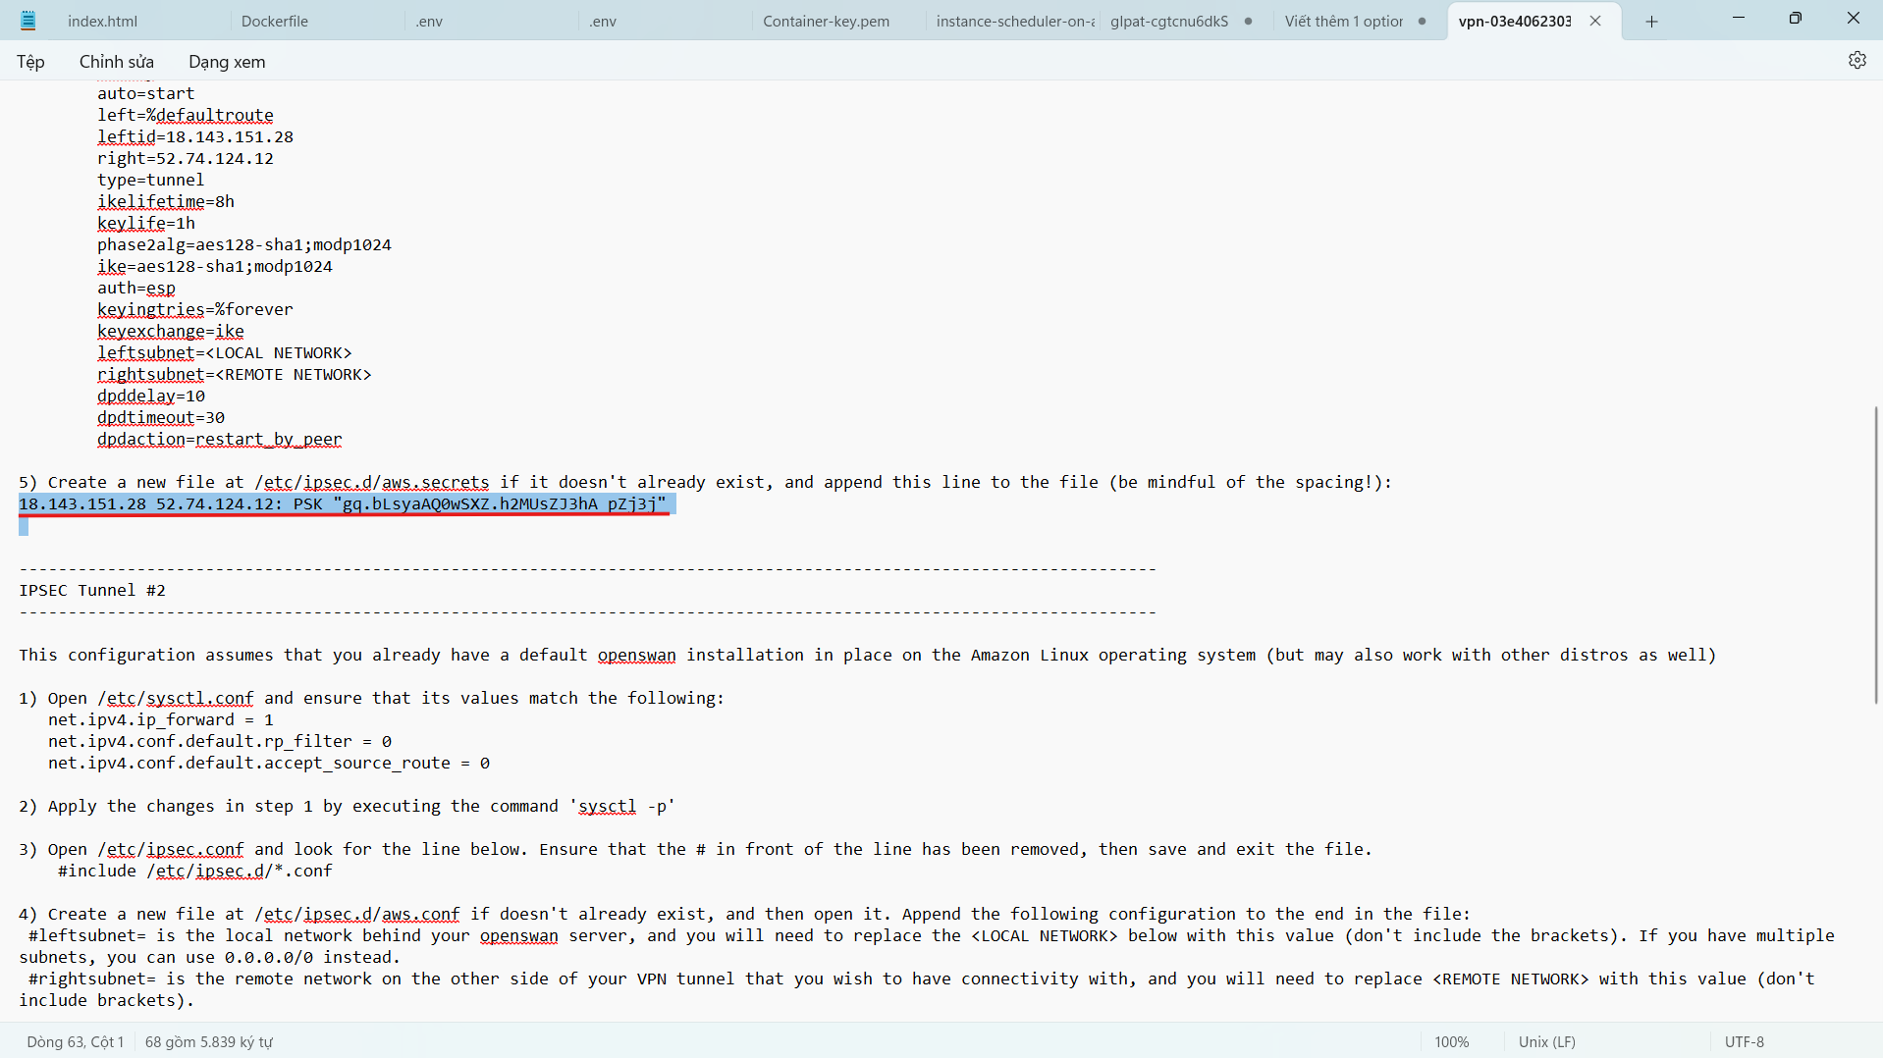Screen dimensions: 1883x1058
Task: Select the vpn-03e4062303 tab
Action: (1515, 21)
